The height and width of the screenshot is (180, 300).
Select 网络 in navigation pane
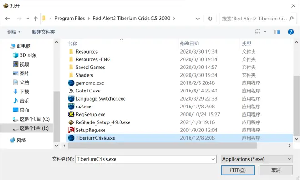coord(18,140)
